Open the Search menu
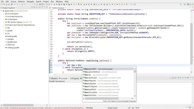 tap(38, 2)
